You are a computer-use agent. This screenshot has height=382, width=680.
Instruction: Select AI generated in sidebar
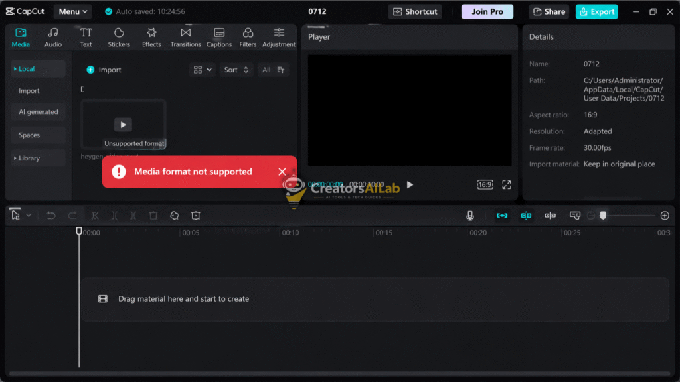click(38, 111)
